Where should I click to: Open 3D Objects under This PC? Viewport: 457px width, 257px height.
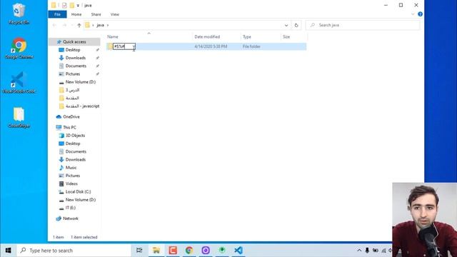click(x=75, y=136)
